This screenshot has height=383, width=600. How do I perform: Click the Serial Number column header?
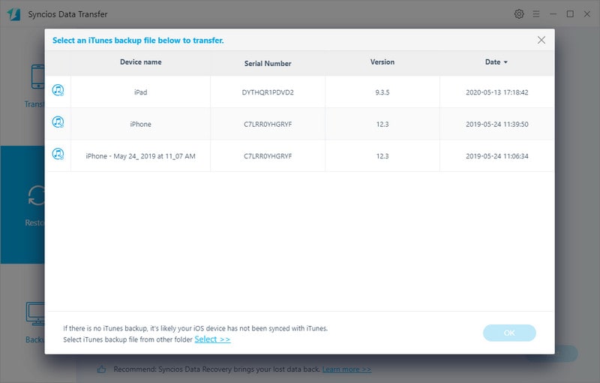[268, 64]
